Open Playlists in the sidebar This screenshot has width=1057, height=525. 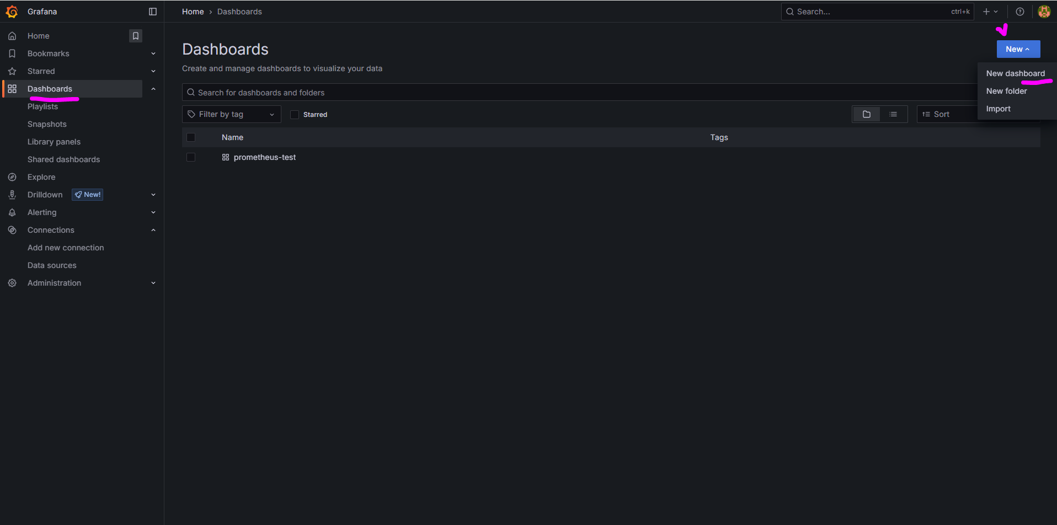tap(43, 106)
